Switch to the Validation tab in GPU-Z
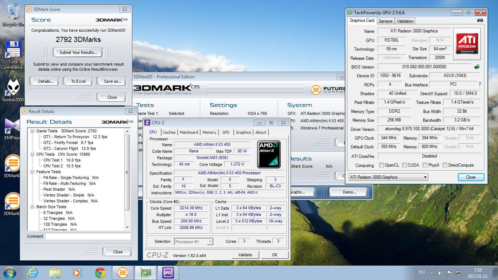Viewport: 498px width, 280px height. coord(405,21)
